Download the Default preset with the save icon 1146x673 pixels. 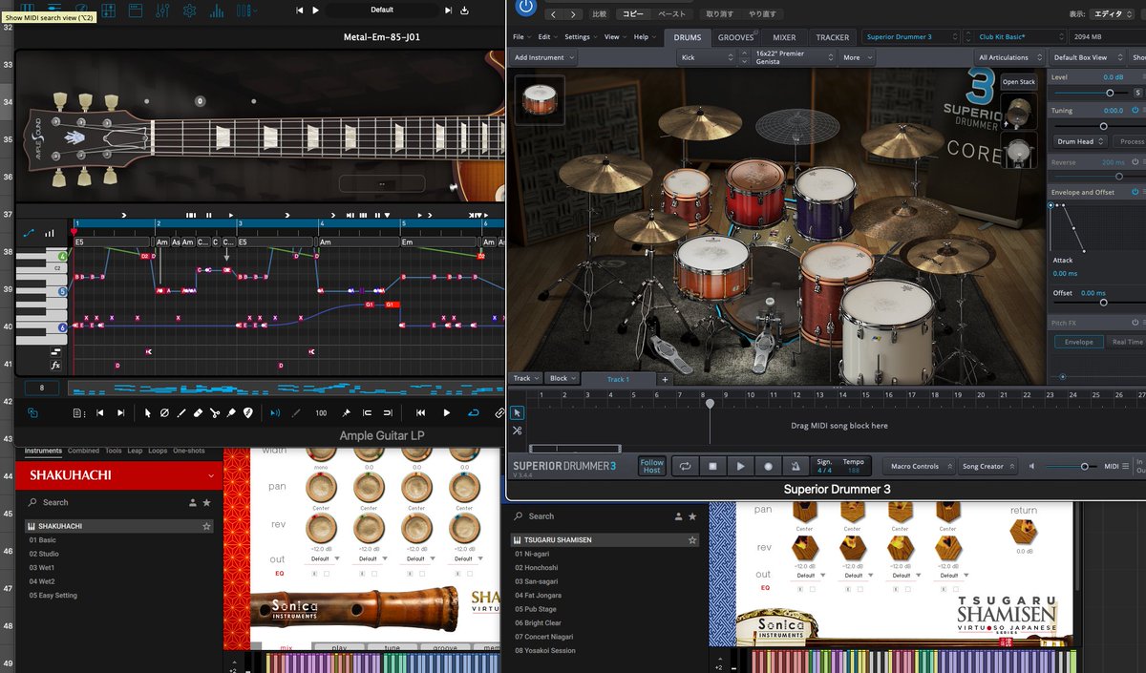(465, 11)
